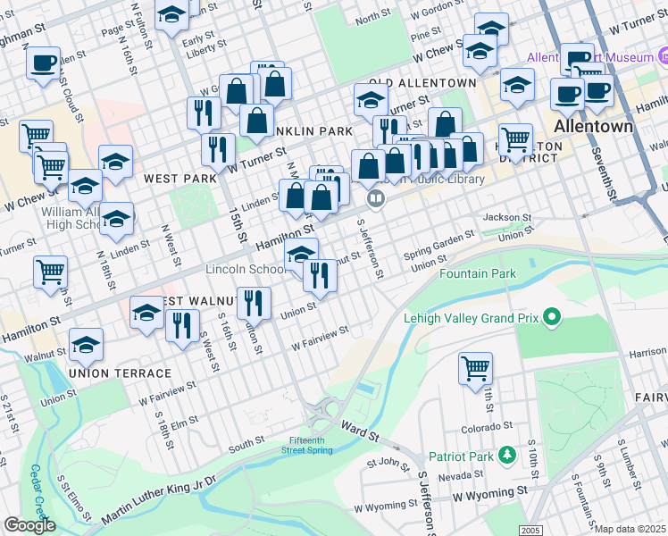Click the Ward St label
The height and width of the screenshot is (536, 668).
coord(360,431)
